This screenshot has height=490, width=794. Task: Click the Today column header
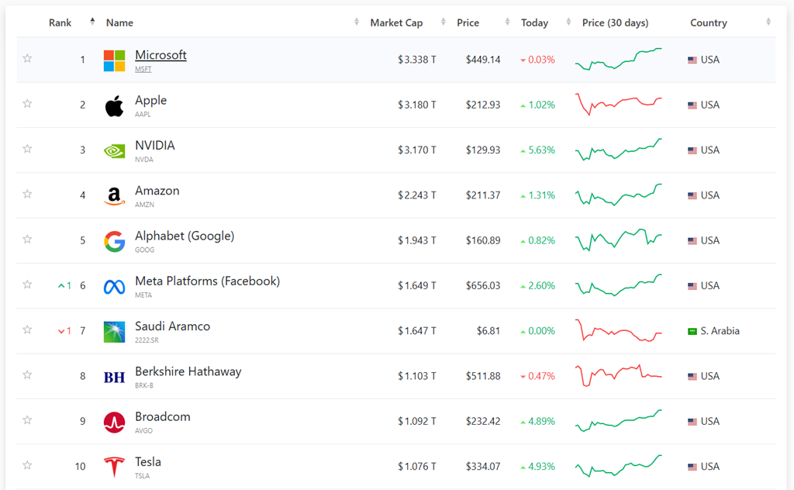[535, 22]
